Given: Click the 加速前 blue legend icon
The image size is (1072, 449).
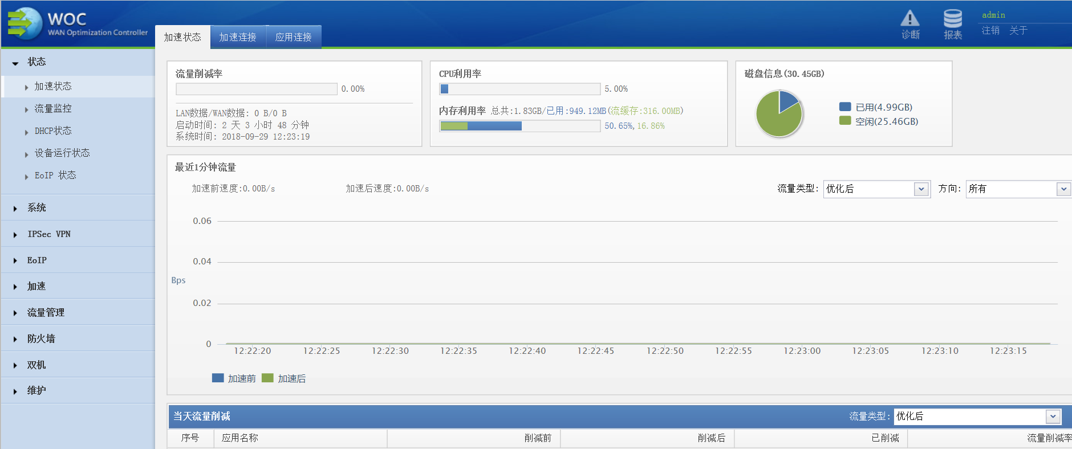Looking at the screenshot, I should (217, 378).
